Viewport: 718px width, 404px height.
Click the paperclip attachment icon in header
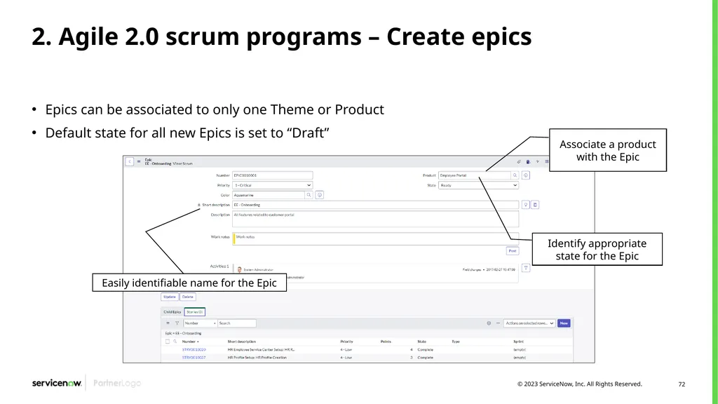519,162
